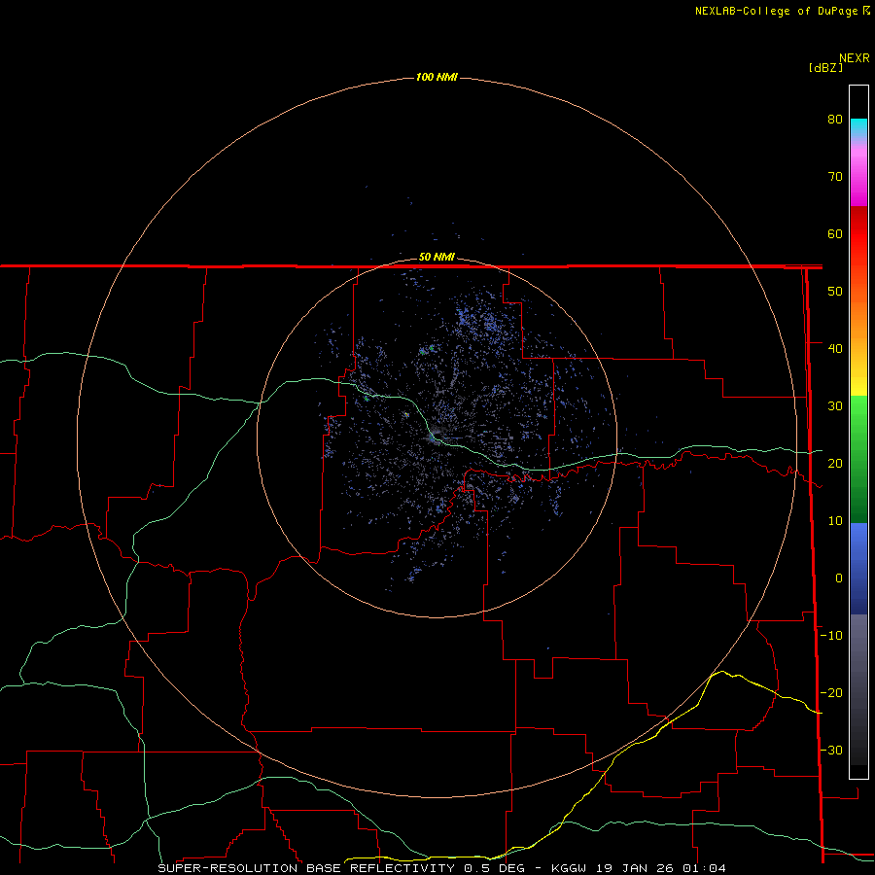Click the -30 dBZ scale value

click(x=831, y=750)
